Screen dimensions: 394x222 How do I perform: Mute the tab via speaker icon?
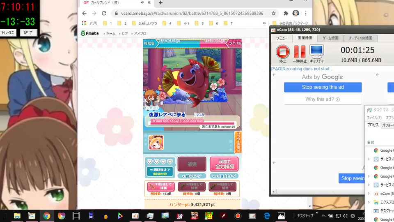pos(142,2)
